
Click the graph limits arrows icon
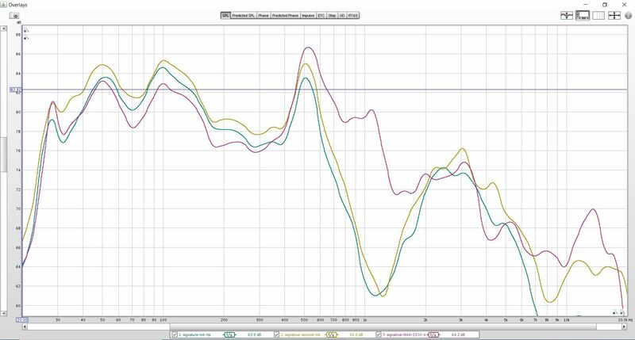click(614, 16)
